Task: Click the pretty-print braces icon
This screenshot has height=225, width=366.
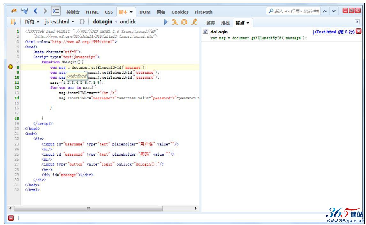Action: (82, 22)
